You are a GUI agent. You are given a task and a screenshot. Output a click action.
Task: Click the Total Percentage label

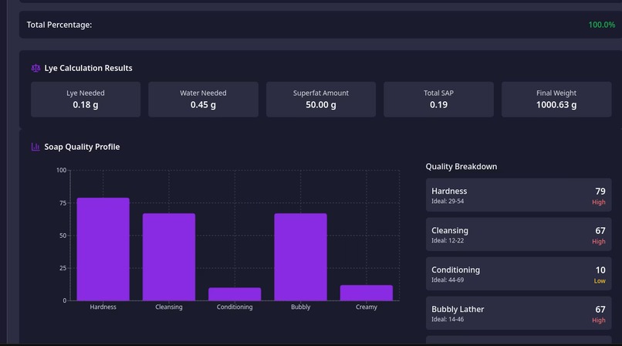pos(59,25)
